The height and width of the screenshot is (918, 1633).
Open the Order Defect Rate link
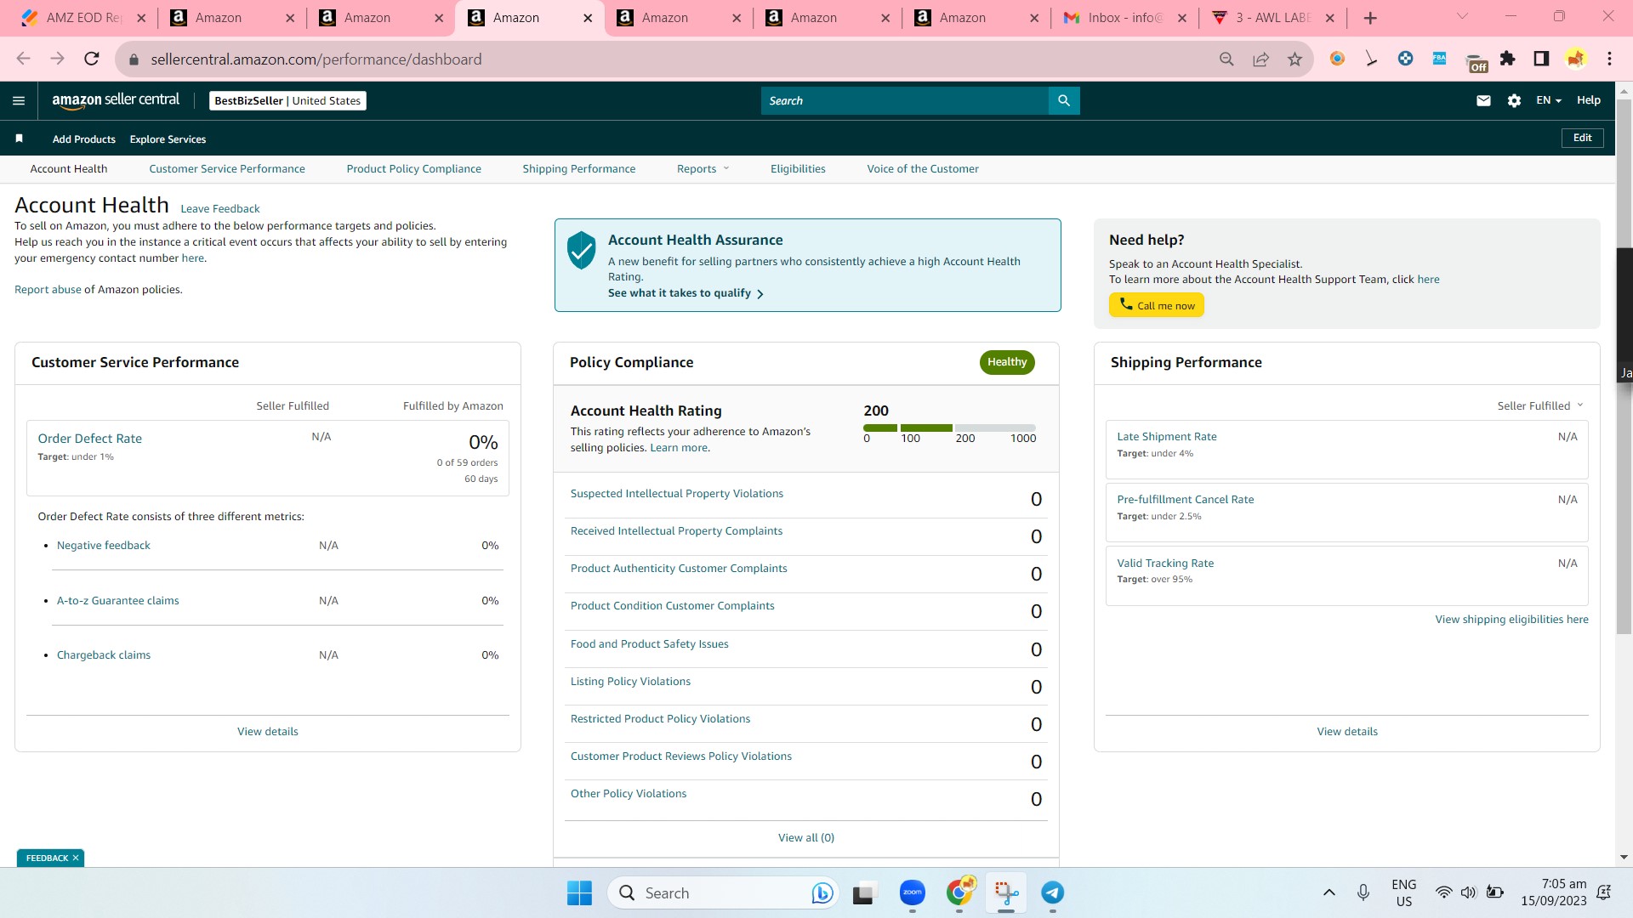click(x=89, y=439)
